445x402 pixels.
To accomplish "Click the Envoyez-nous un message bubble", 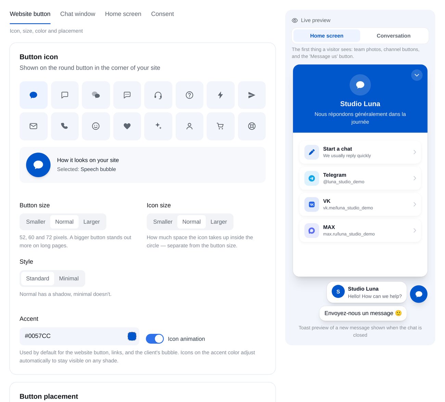I will (x=363, y=313).
